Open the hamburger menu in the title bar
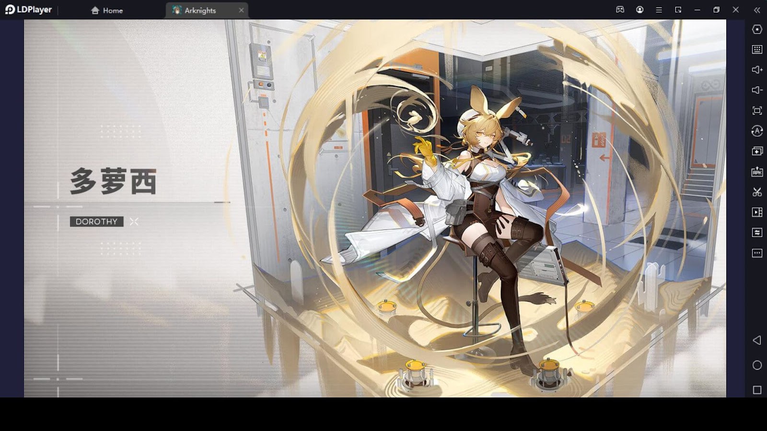Viewport: 767px width, 431px height. tap(659, 10)
